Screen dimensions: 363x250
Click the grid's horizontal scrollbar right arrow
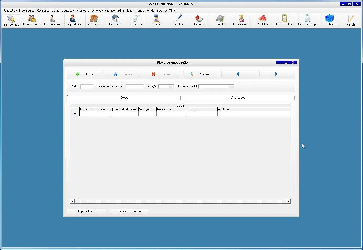(289, 201)
